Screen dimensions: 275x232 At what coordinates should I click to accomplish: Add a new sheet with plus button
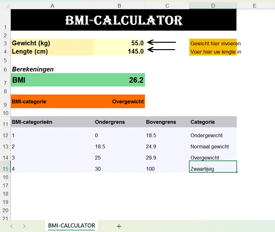(119, 226)
